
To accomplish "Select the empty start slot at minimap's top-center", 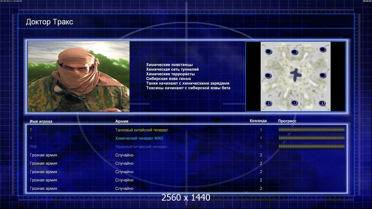I will pyautogui.click(x=294, y=52).
